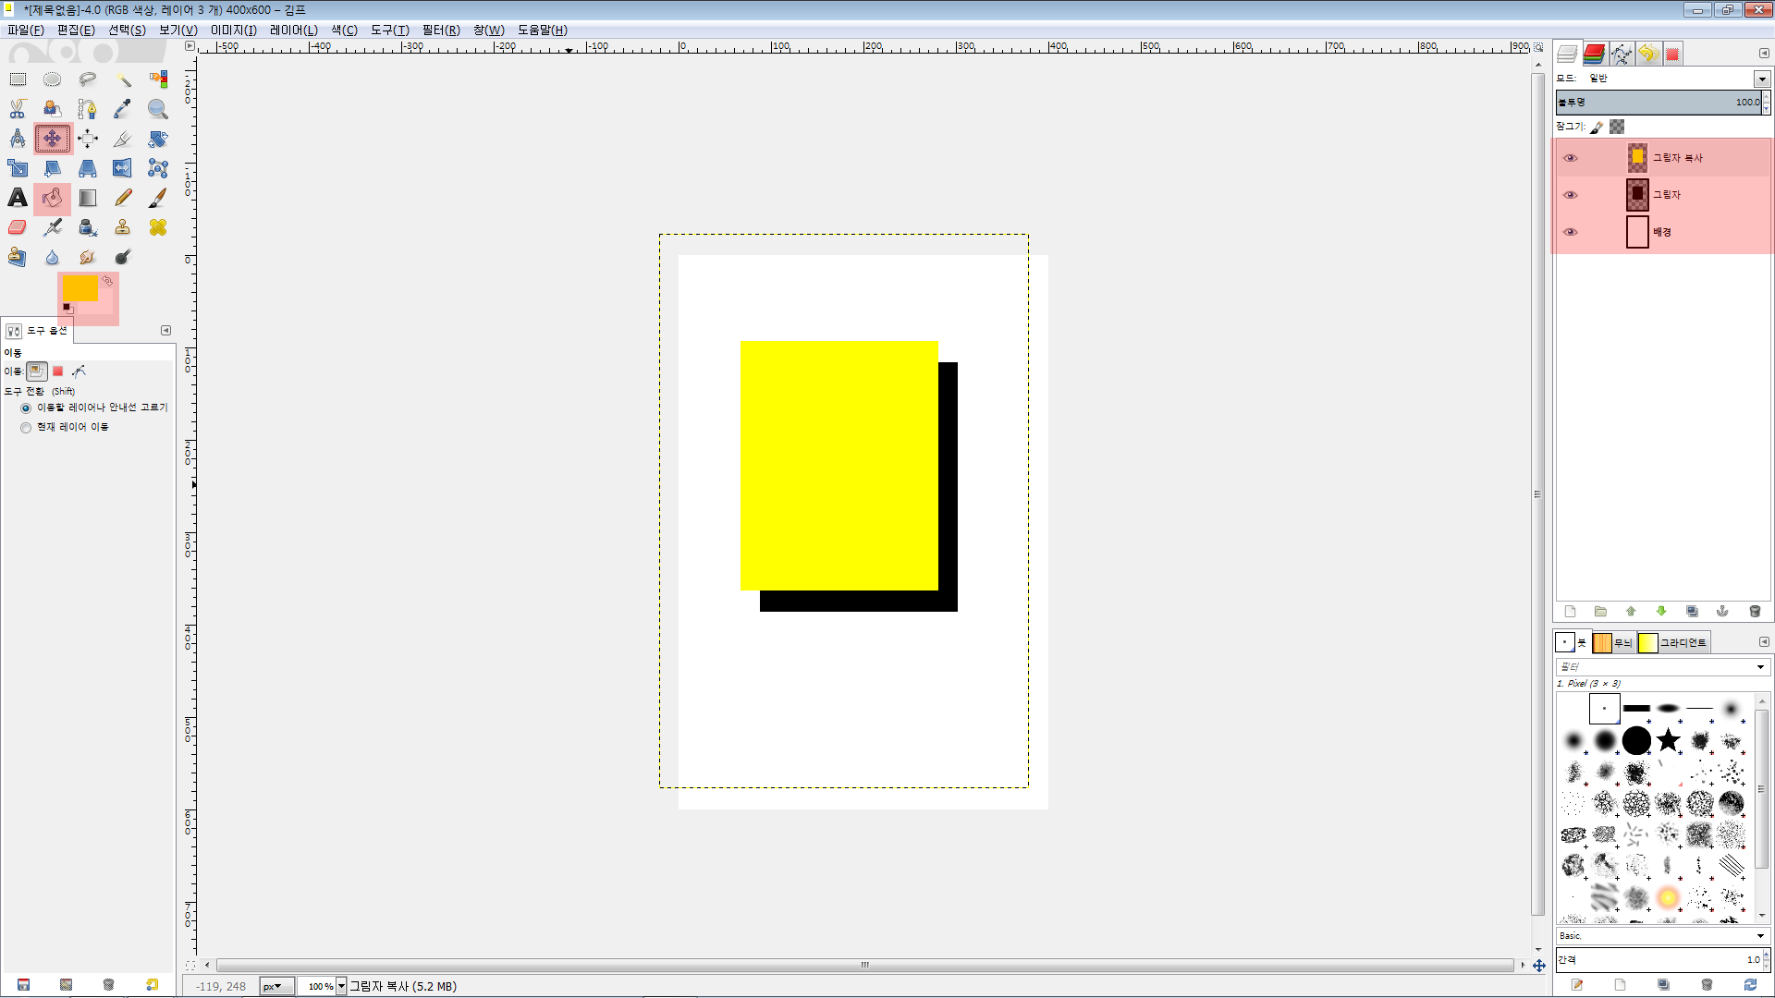Toggle move-selection mode in tool options
Image resolution: width=1775 pixels, height=998 pixels.
click(58, 371)
